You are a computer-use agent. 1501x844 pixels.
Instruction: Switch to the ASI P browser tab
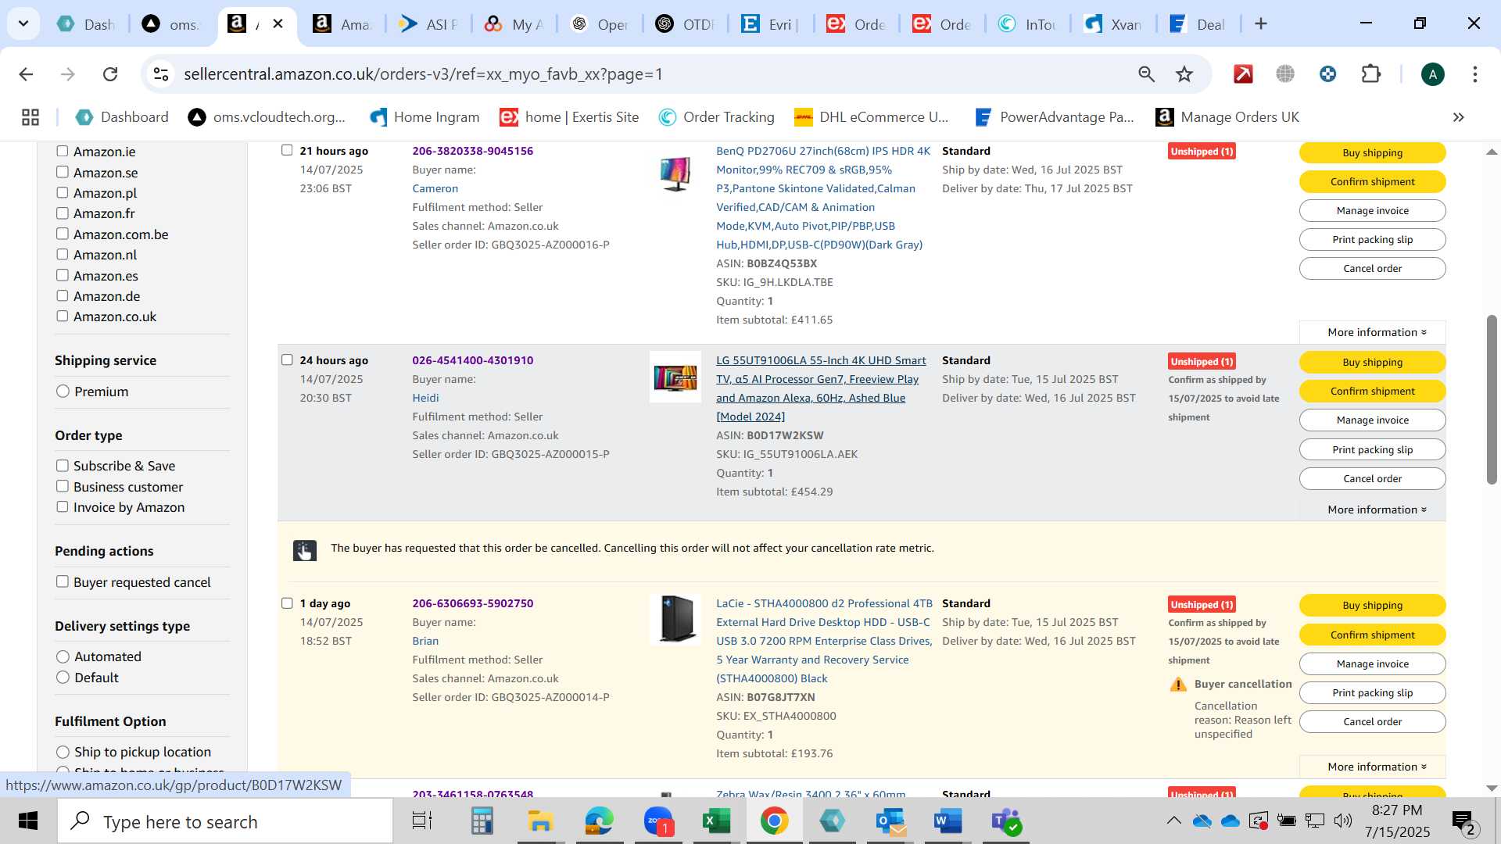[x=428, y=24]
